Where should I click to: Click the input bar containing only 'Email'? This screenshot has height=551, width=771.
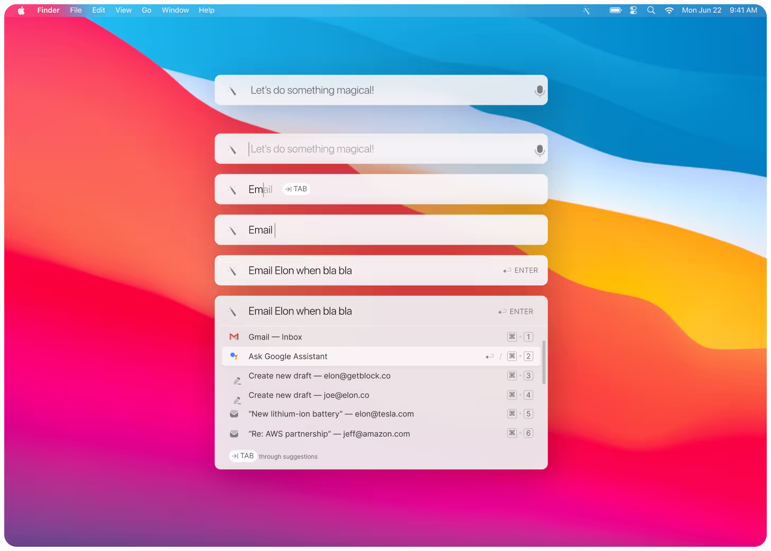[381, 230]
